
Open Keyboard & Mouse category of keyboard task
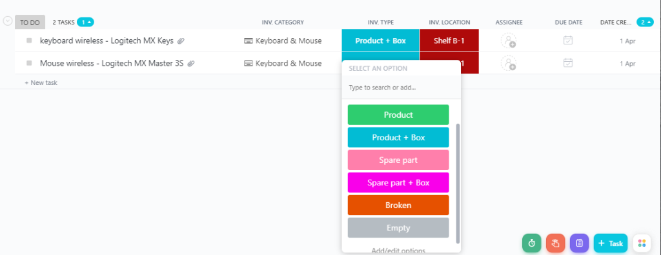pyautogui.click(x=283, y=41)
